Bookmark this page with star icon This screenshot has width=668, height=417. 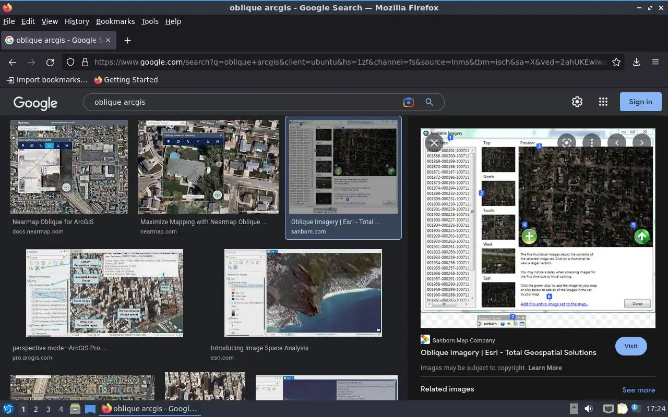616,62
